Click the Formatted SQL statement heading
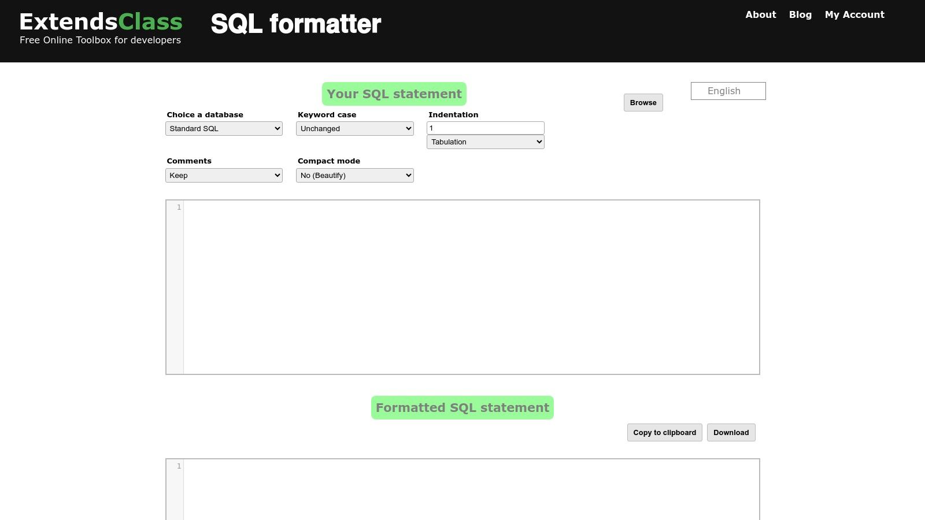Image resolution: width=925 pixels, height=520 pixels. pos(462,407)
